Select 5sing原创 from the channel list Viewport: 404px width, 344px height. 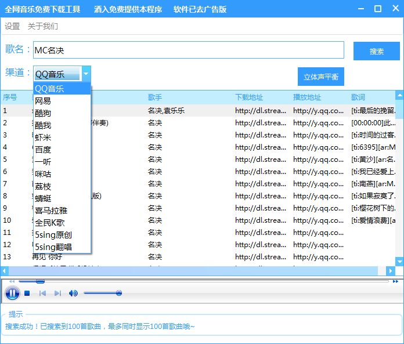[62, 235]
